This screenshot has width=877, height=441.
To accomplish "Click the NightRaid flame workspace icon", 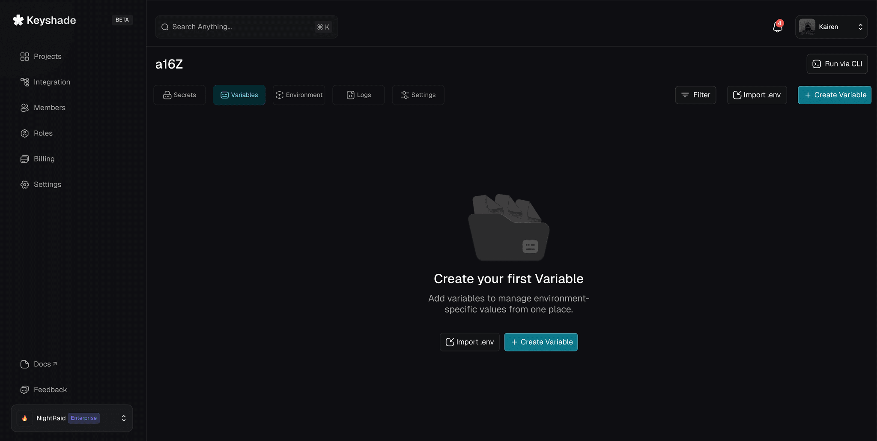I will 25,418.
